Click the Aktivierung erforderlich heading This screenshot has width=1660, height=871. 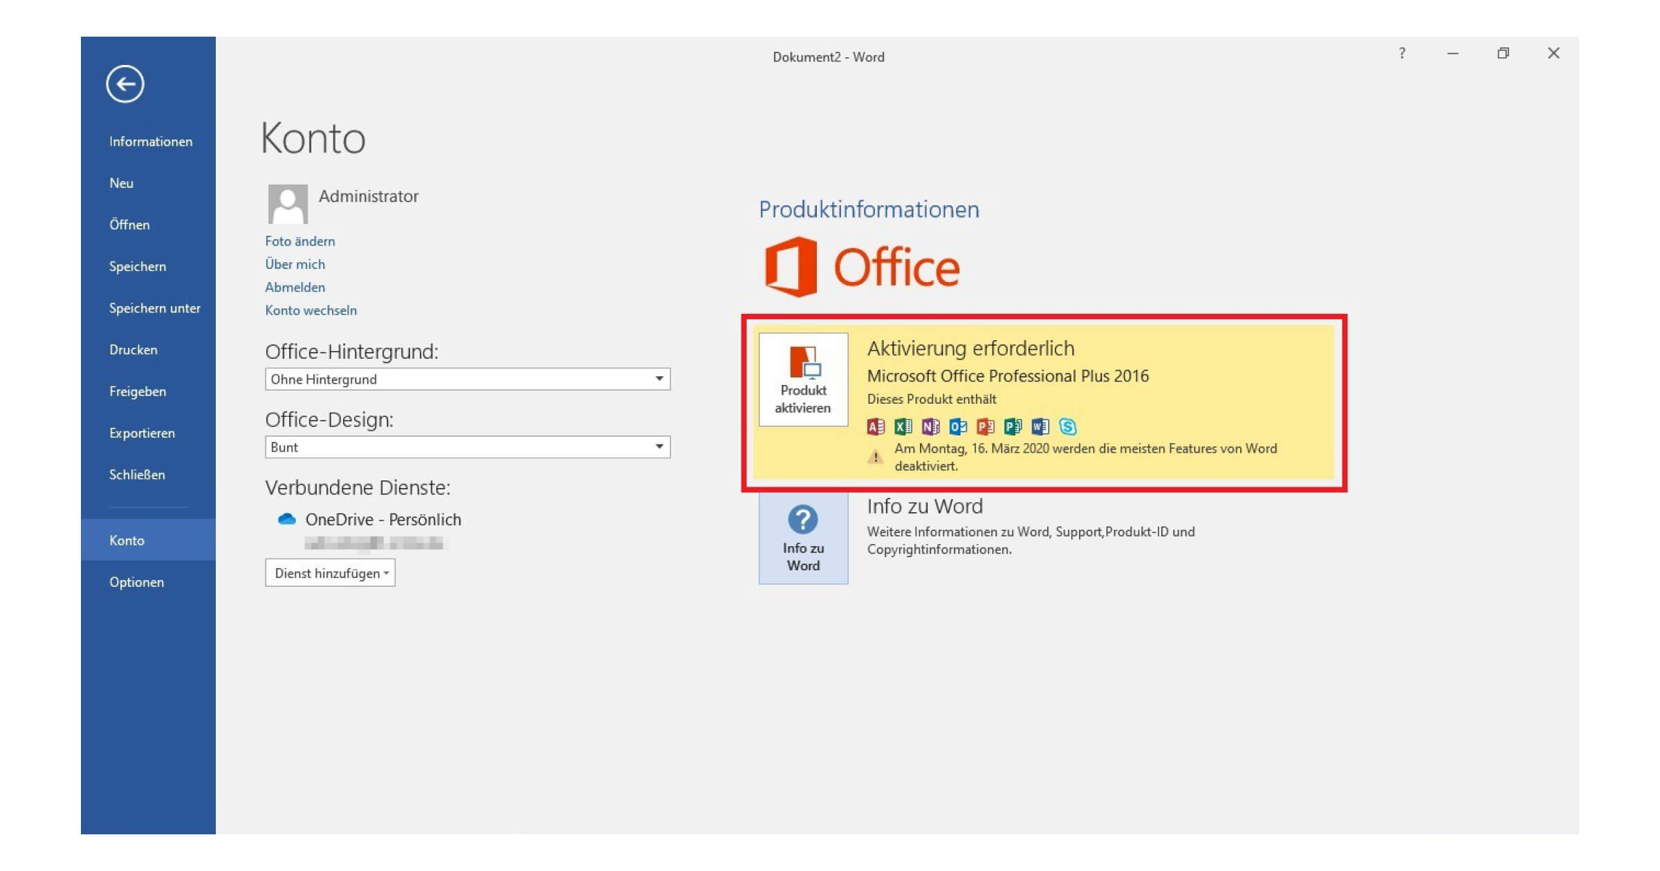point(971,348)
